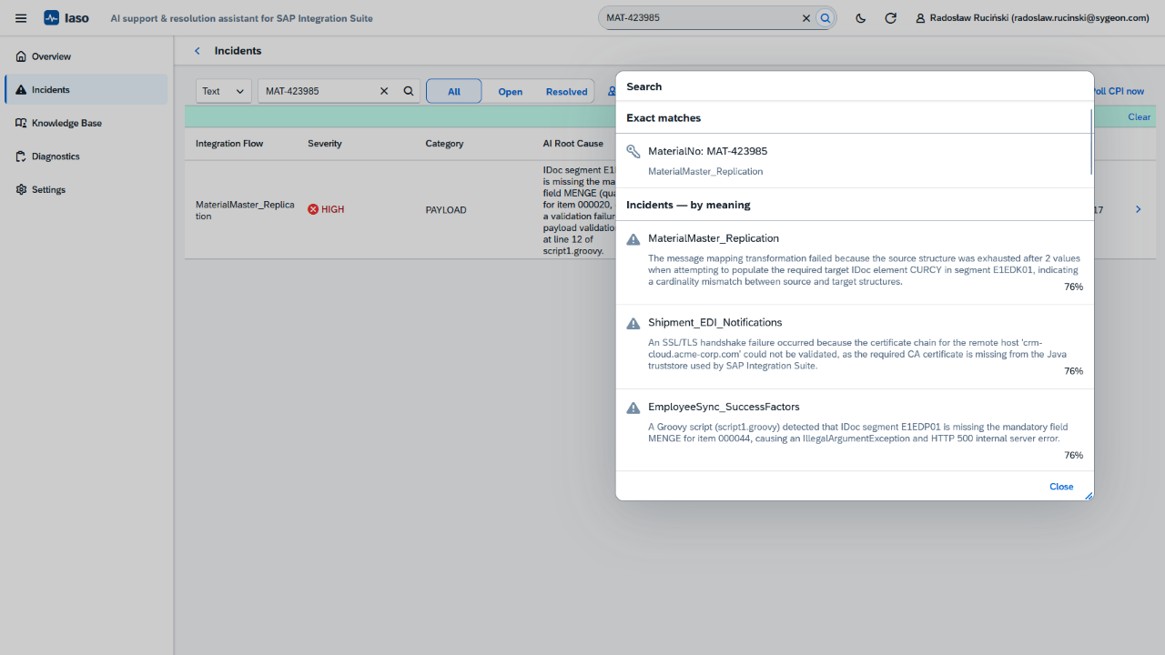This screenshot has width=1165, height=655.
Task: Click the Category column header
Action: (444, 144)
